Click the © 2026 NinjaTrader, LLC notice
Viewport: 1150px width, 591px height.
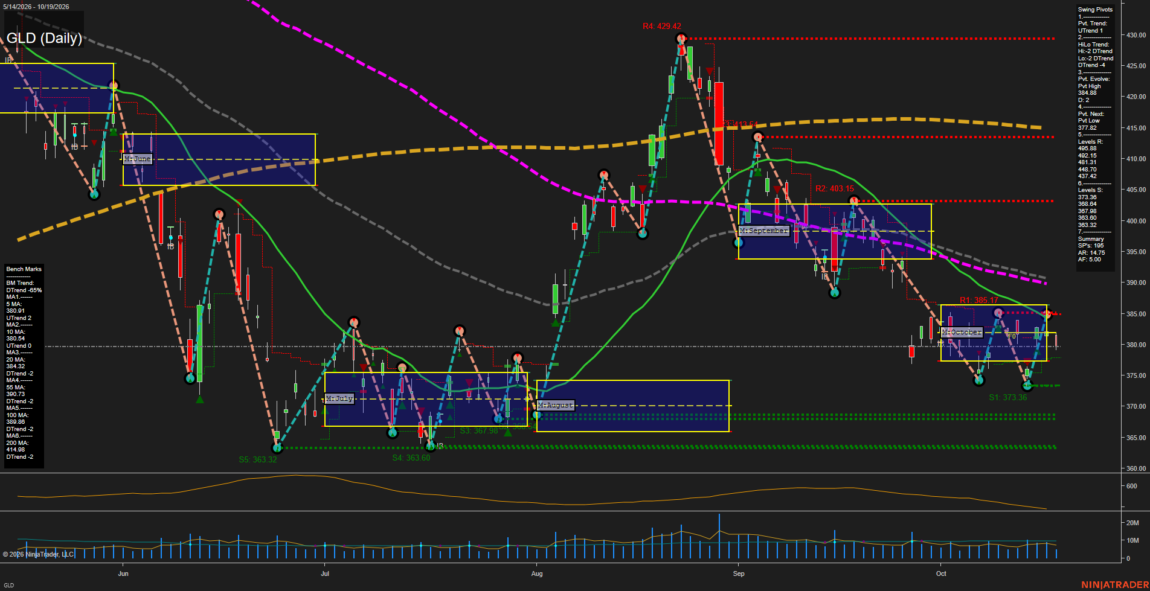(38, 554)
